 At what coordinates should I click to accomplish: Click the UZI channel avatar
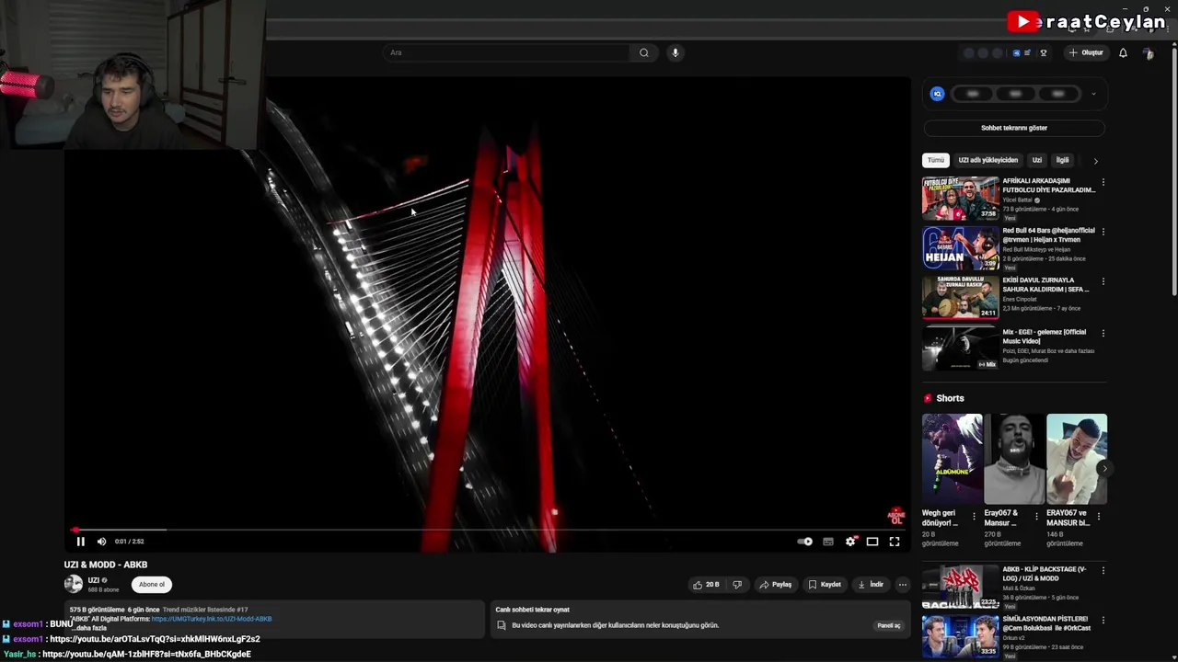point(73,584)
